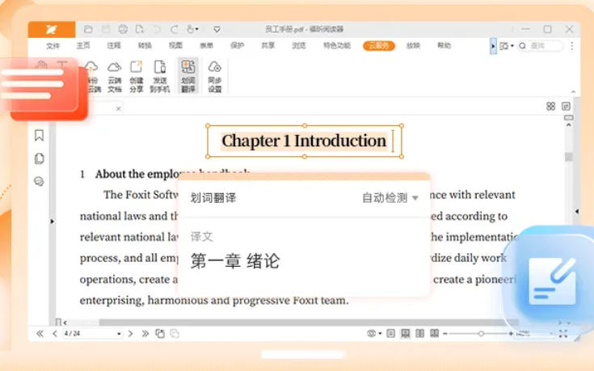Switch to the 帮助 ribbon tab
594x371 pixels.
tap(444, 45)
